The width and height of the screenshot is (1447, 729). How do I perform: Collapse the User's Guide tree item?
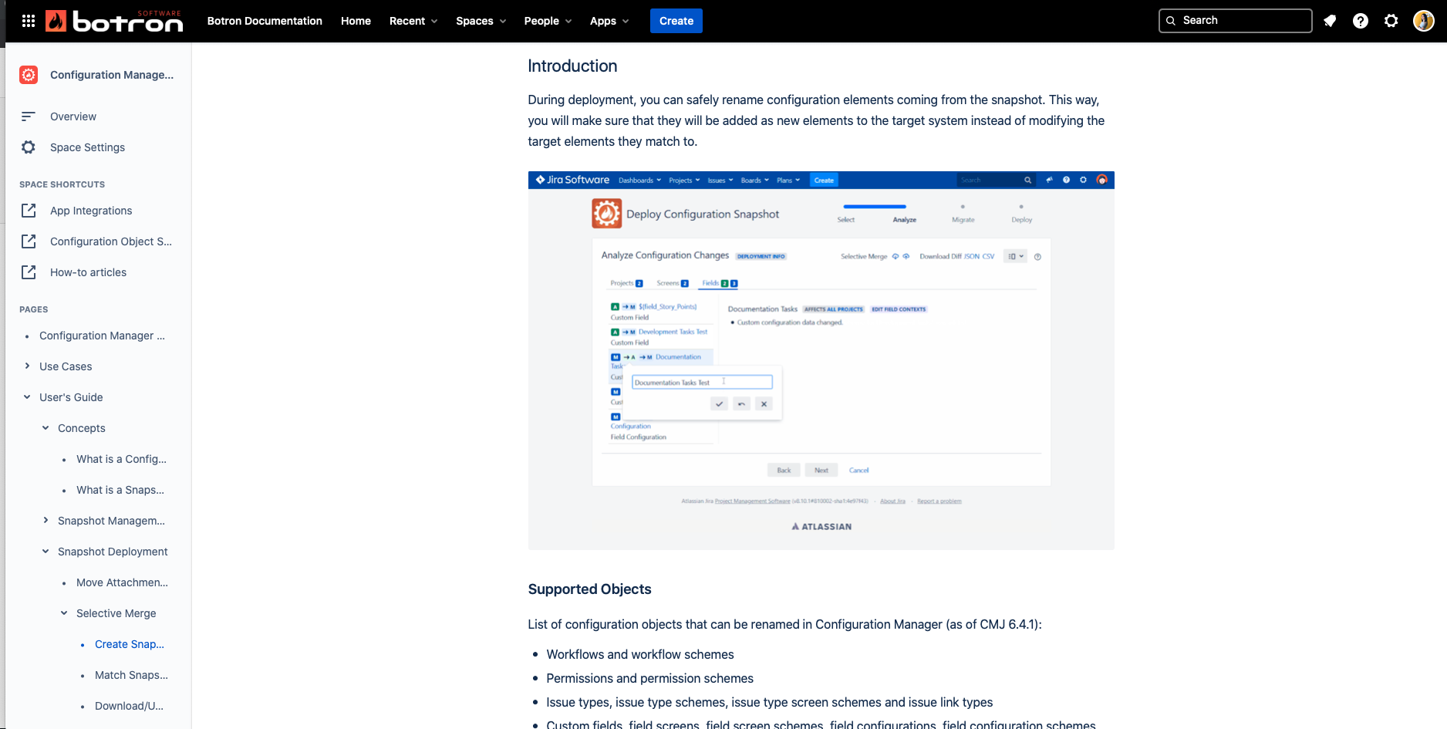point(27,397)
